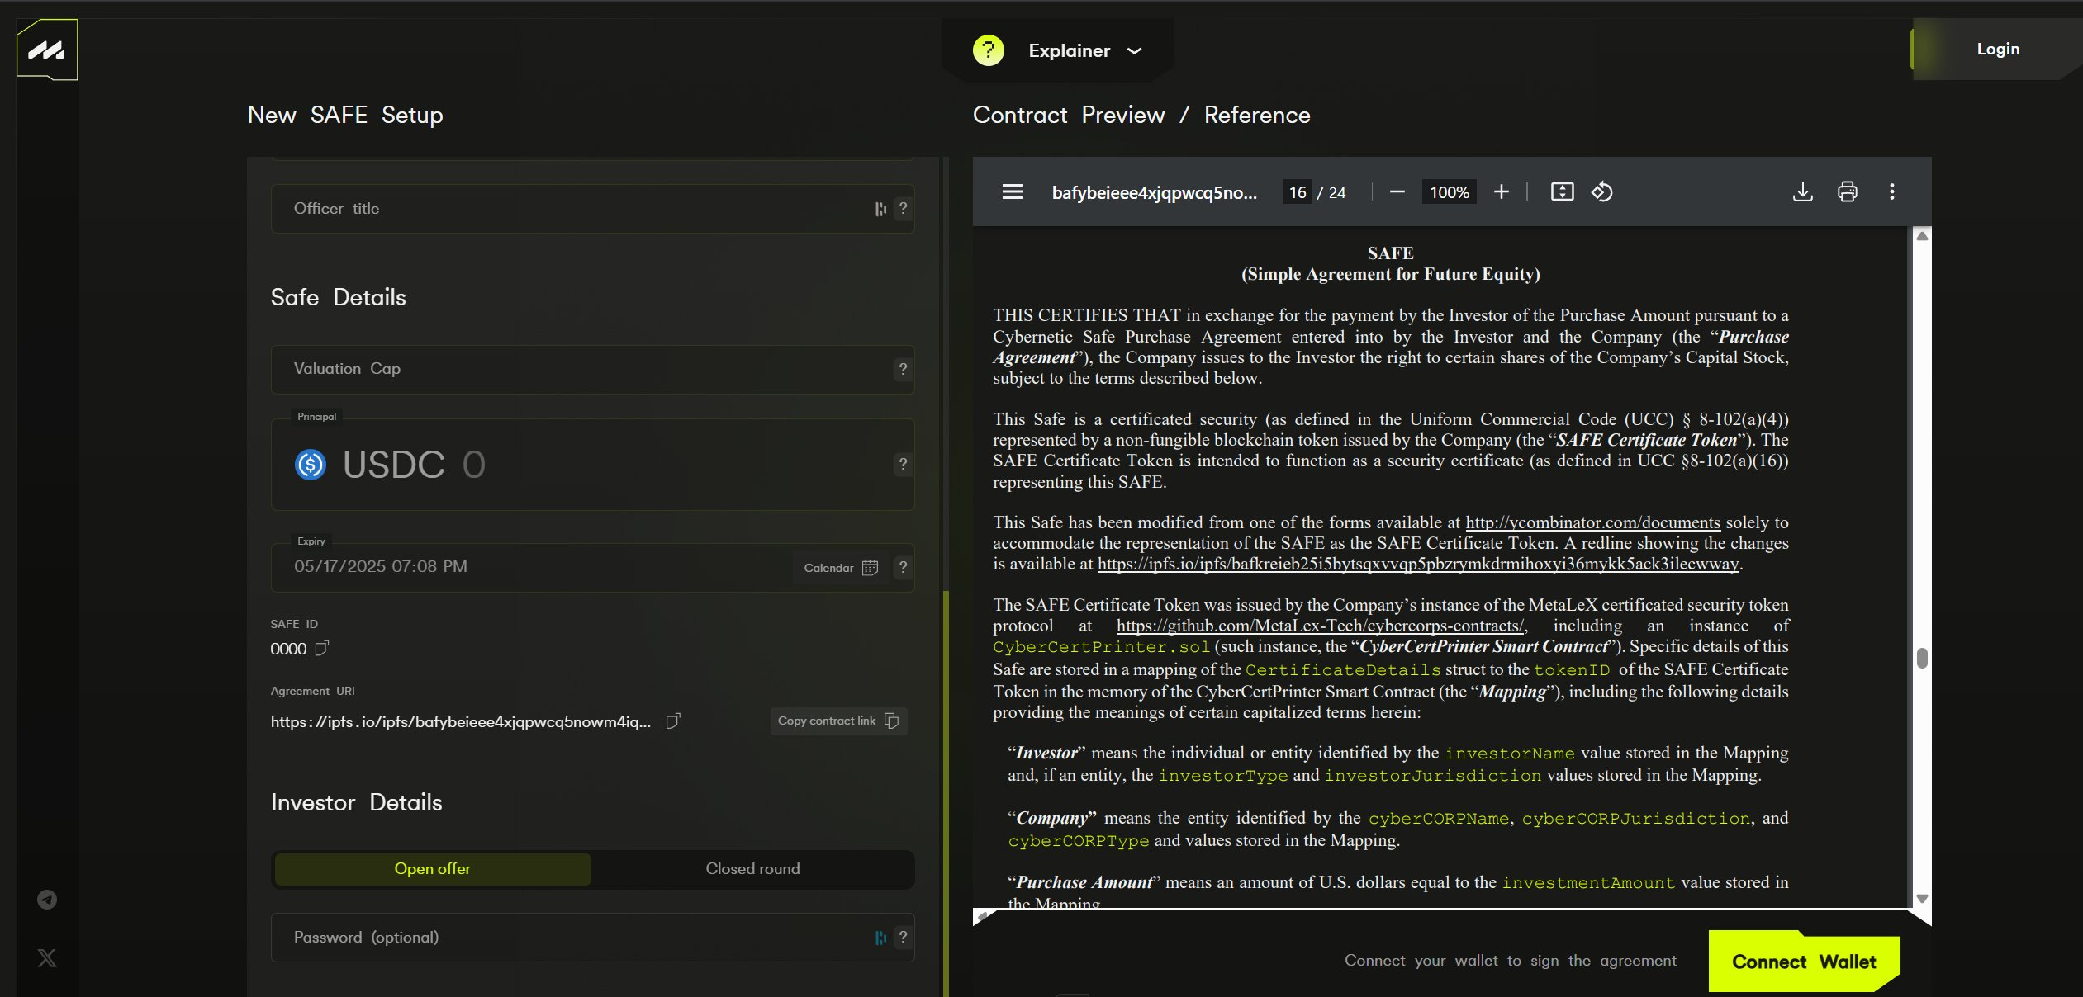Open the X social link
Image resolution: width=2083 pixels, height=997 pixels.
(47, 958)
